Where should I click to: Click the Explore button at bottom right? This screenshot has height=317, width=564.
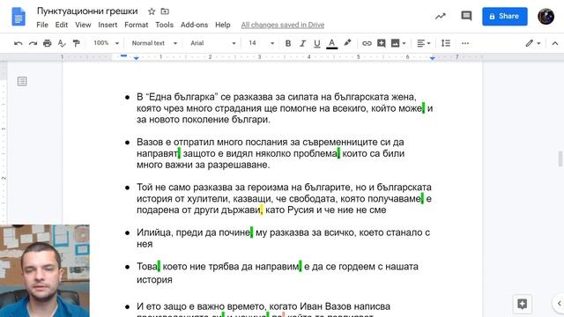[x=522, y=304]
